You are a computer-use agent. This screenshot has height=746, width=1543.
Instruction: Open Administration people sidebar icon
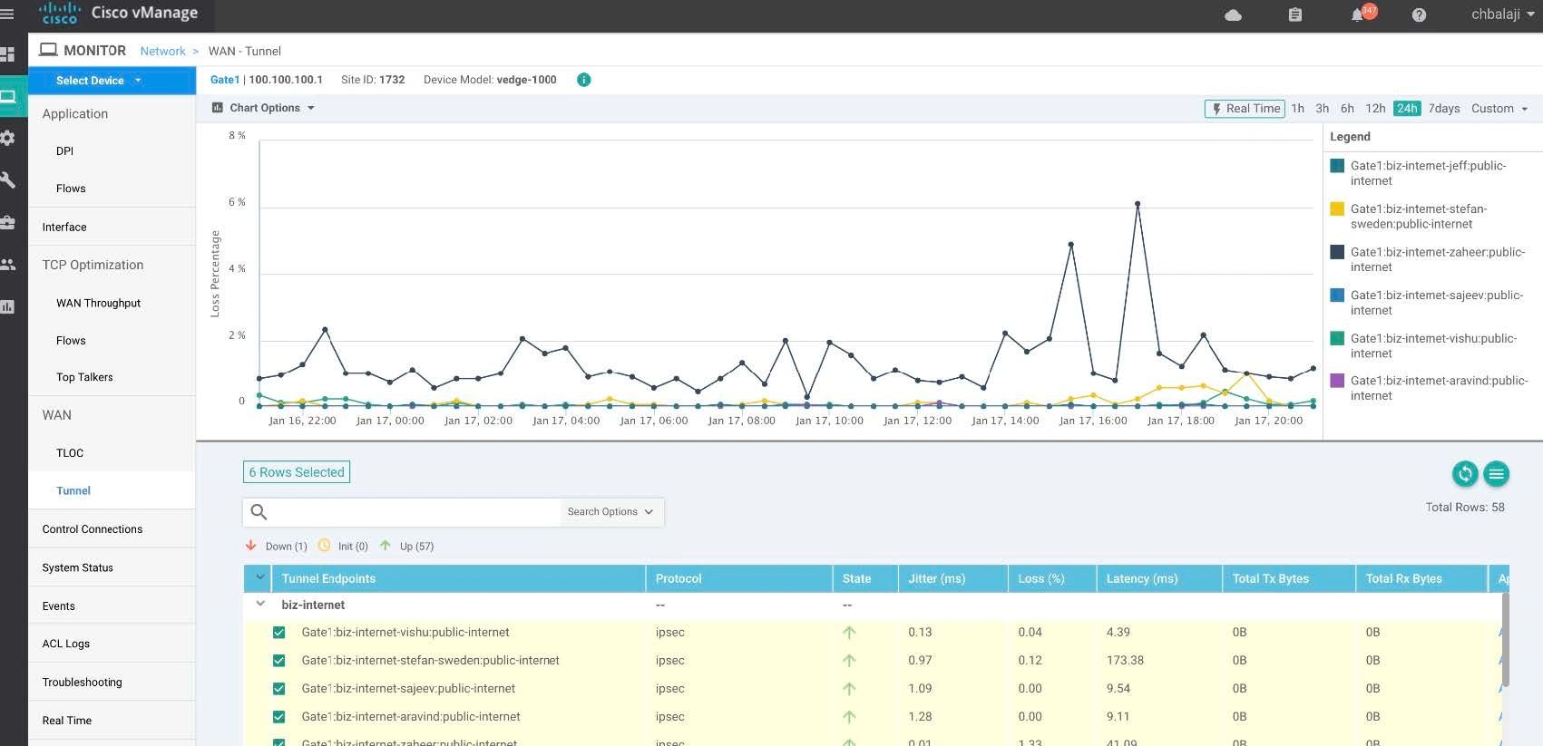[7, 265]
